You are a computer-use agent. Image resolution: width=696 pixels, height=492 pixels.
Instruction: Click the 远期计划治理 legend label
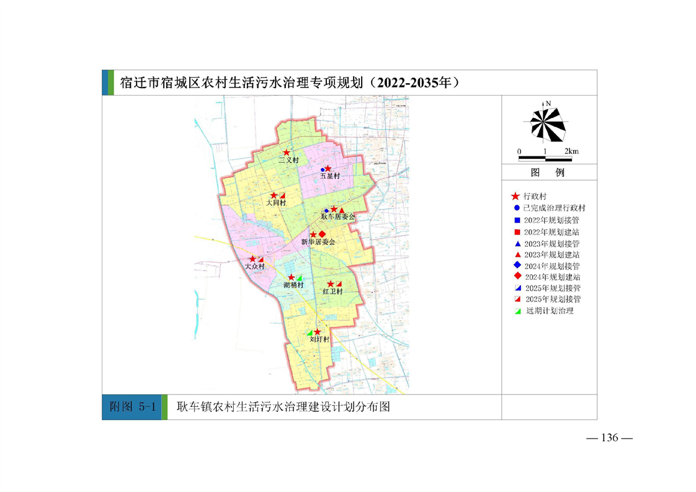[x=550, y=311]
